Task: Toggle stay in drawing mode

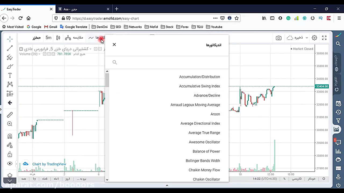Action: (10, 145)
